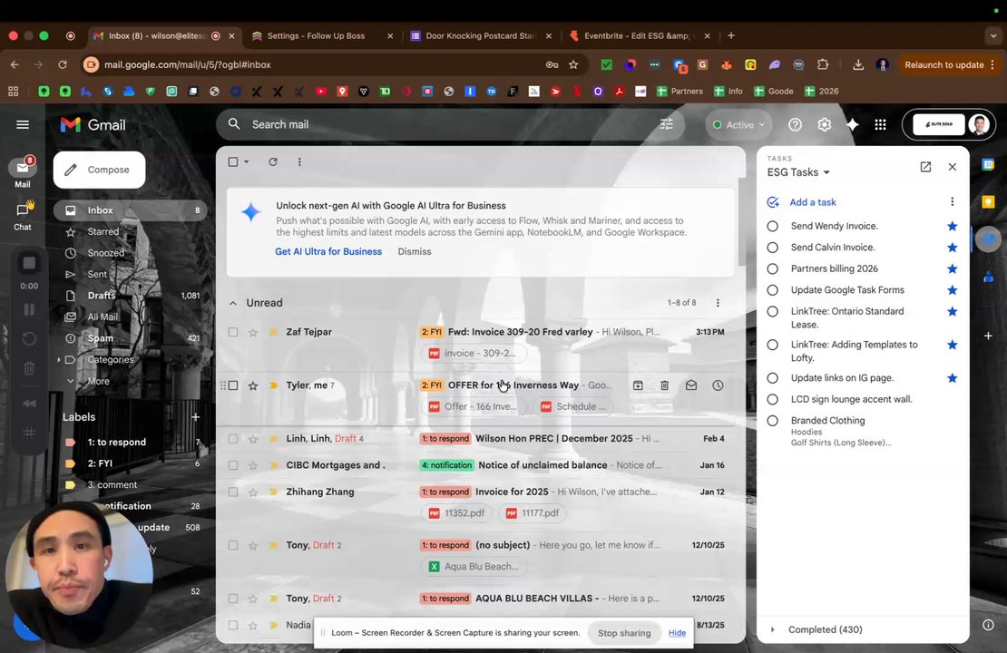Create a new label with plus icon
1007x653 pixels.
tap(195, 416)
